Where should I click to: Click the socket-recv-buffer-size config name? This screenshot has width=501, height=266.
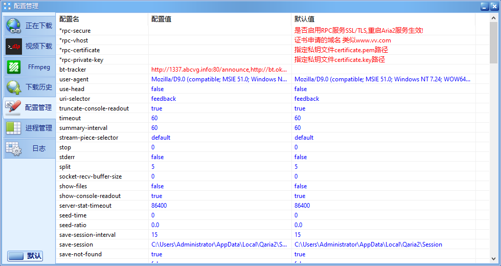pos(90,176)
